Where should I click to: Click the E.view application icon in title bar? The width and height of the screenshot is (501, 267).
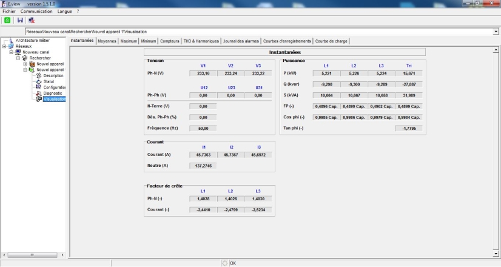coord(4,4)
